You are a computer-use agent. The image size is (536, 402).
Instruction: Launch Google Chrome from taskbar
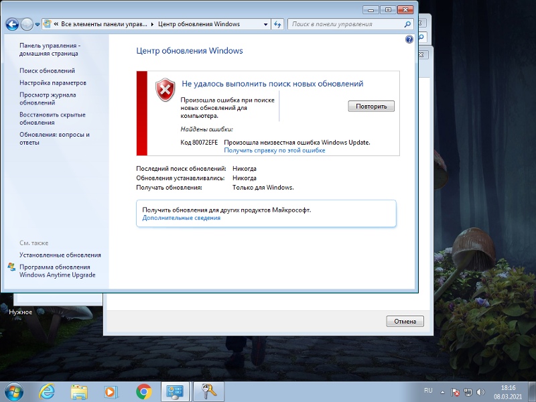[144, 392]
